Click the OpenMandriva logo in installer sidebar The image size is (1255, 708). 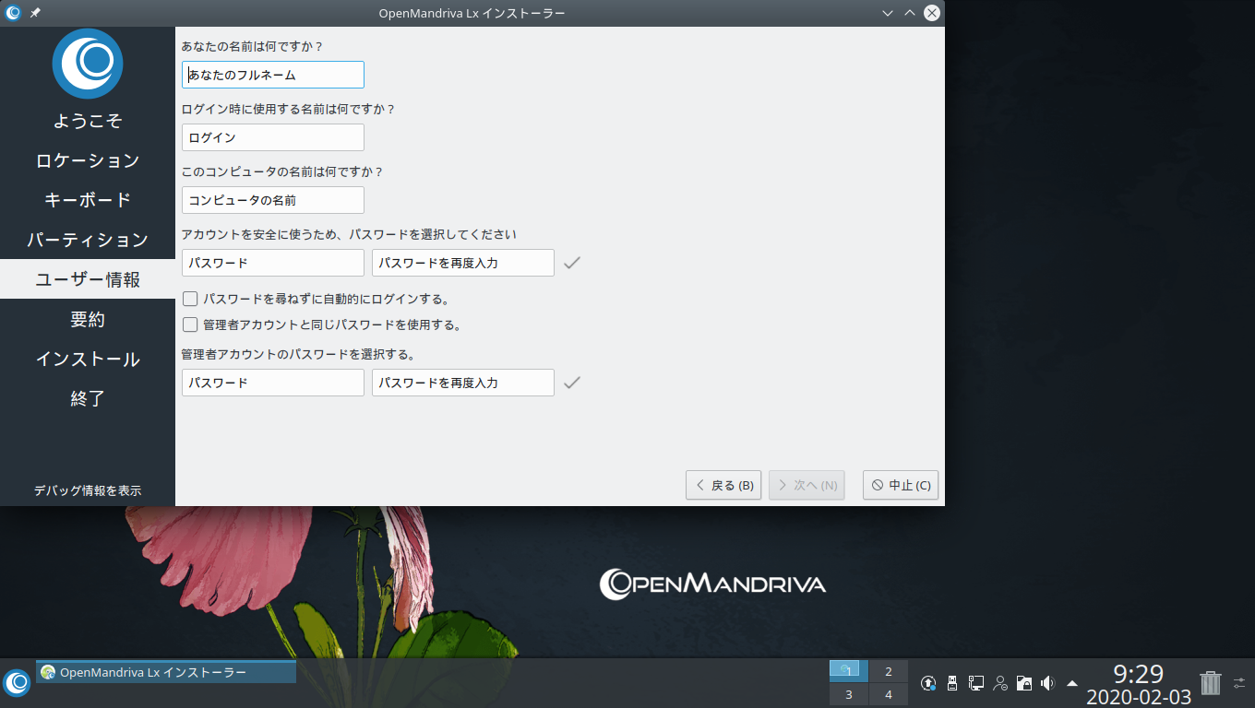[88, 64]
